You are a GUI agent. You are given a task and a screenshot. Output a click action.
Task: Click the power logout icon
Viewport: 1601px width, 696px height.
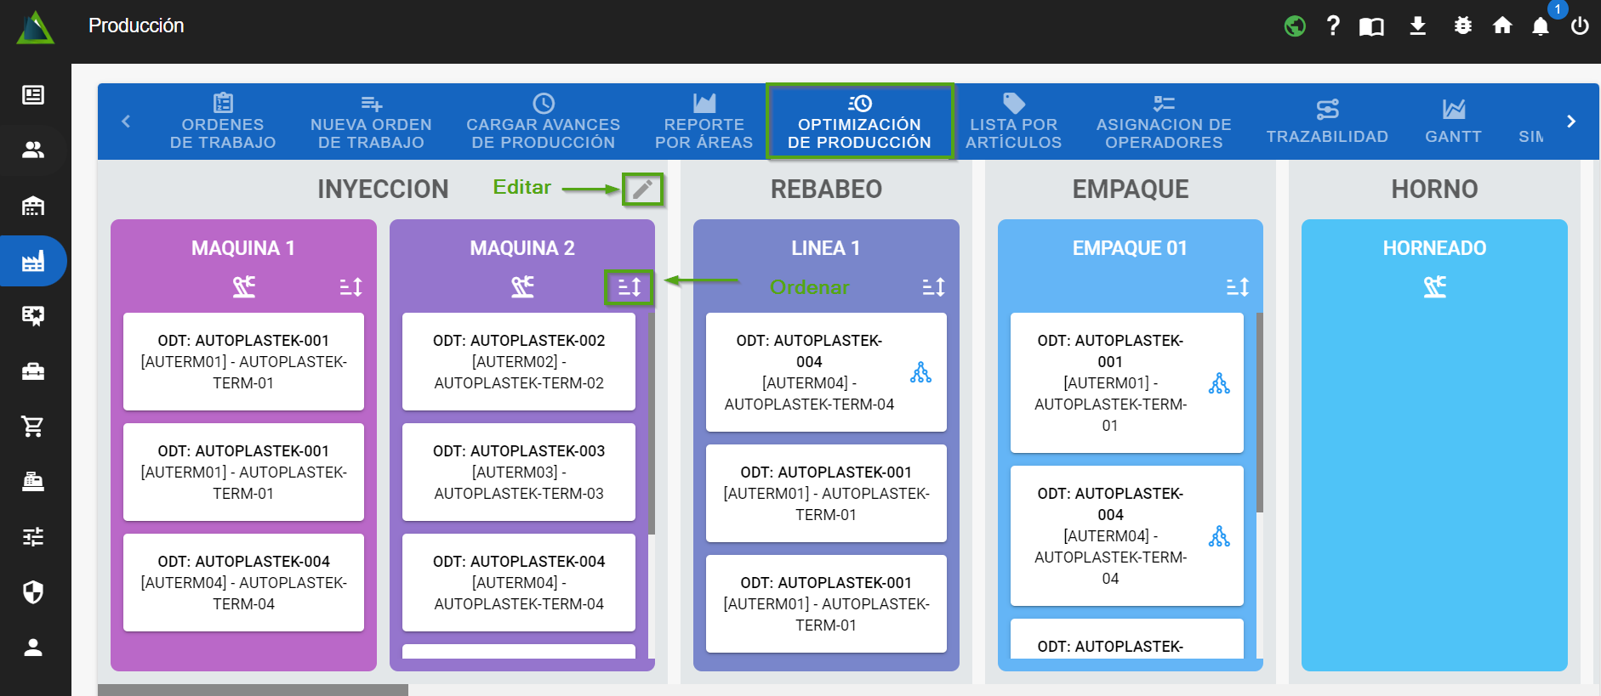point(1580,26)
